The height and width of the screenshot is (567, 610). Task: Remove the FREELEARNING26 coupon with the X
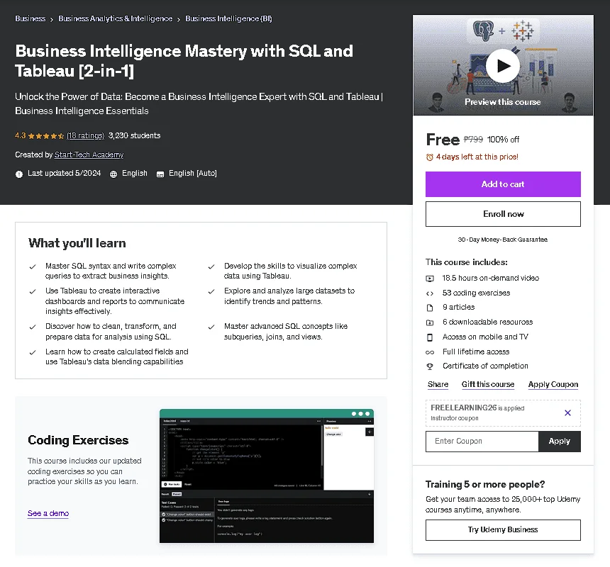567,412
